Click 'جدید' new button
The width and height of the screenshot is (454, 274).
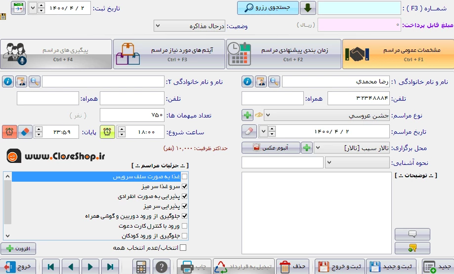click(438, 267)
